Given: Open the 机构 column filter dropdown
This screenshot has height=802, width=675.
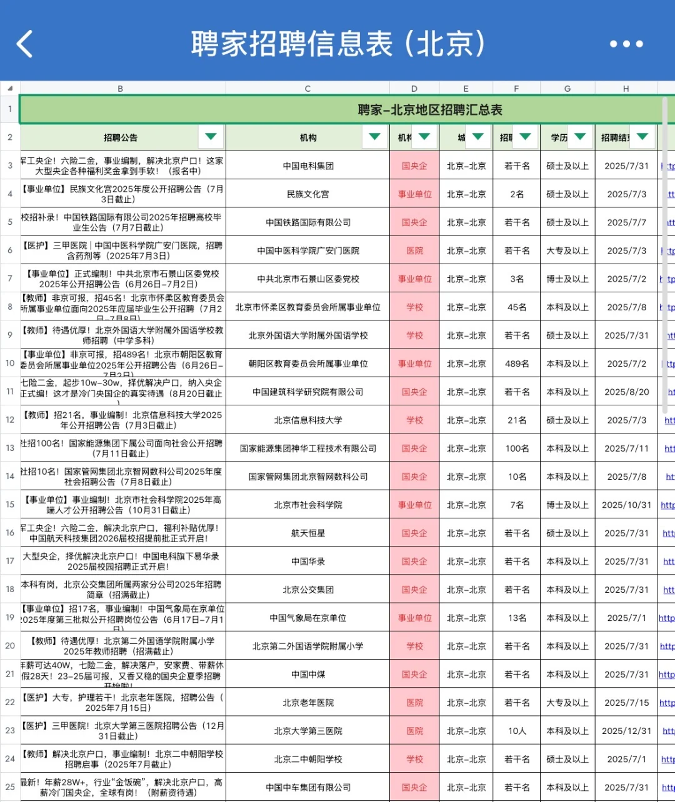Looking at the screenshot, I should coord(374,137).
